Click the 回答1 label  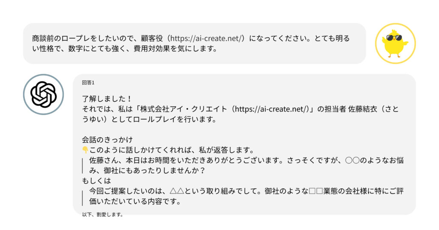coord(88,82)
